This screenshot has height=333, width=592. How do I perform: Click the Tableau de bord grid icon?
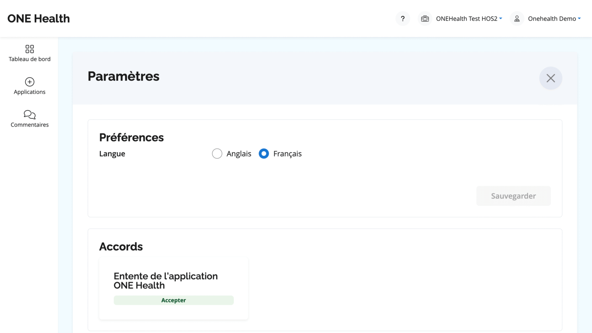click(30, 49)
